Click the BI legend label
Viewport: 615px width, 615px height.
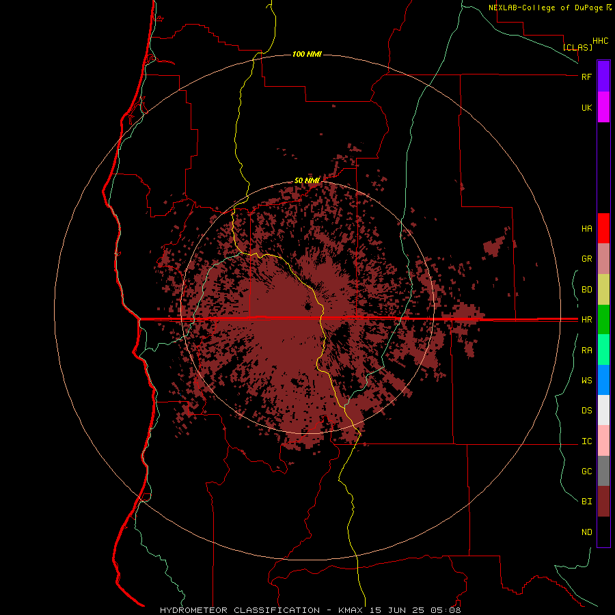point(586,502)
